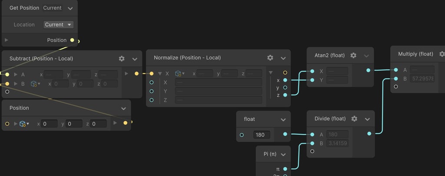The image size is (445, 176).
Task: Open the Location dropdown set to Current
Action: (x=59, y=25)
